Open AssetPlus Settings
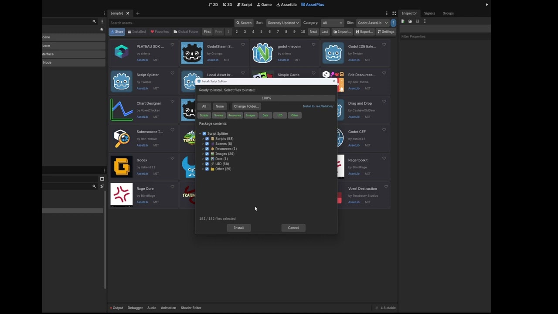This screenshot has height=314, width=558. (386, 31)
